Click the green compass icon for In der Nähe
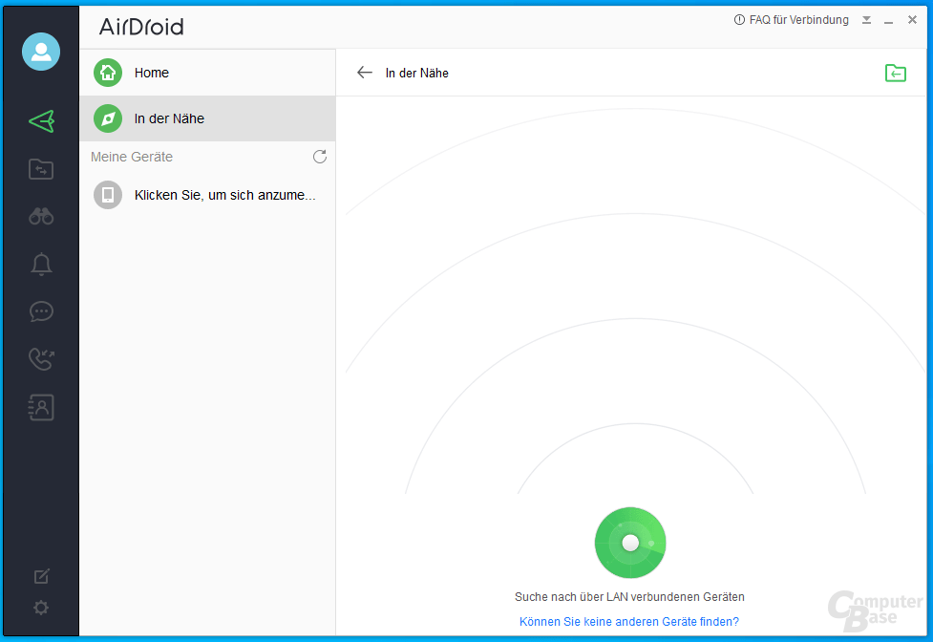 108,118
